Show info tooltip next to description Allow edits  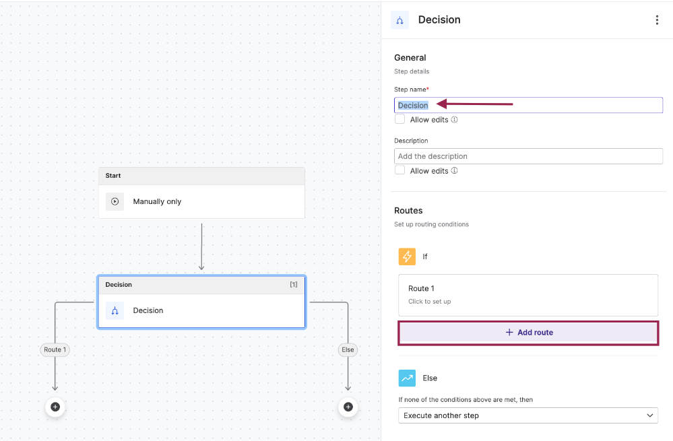455,171
